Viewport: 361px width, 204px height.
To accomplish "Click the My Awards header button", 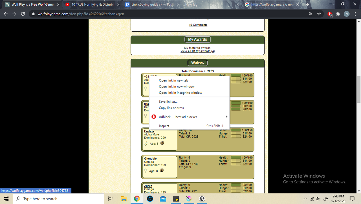I will click(x=197, y=40).
